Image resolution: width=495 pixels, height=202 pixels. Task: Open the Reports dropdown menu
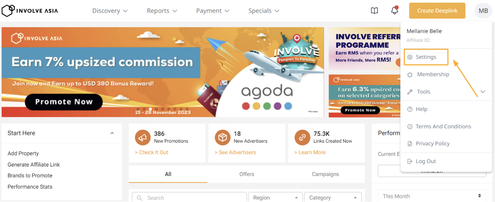coord(162,11)
